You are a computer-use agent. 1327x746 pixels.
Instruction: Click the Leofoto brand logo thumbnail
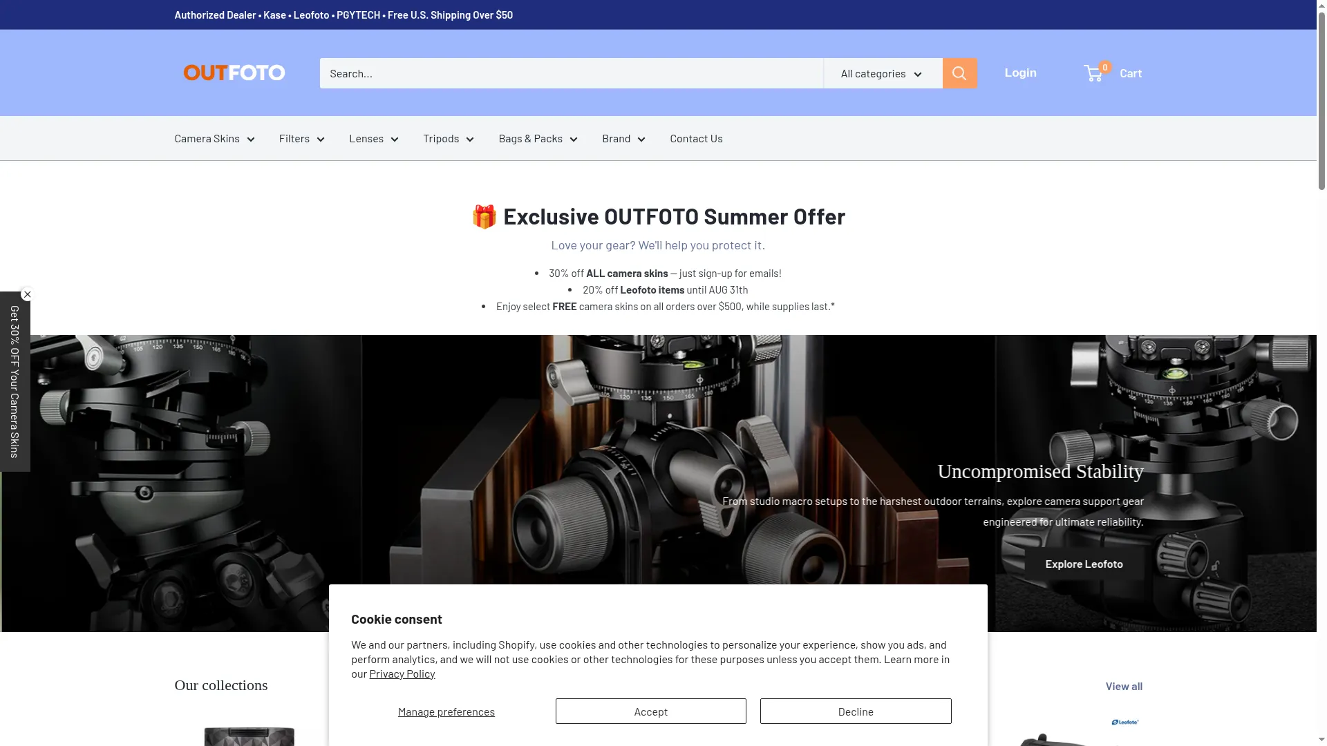1124,722
